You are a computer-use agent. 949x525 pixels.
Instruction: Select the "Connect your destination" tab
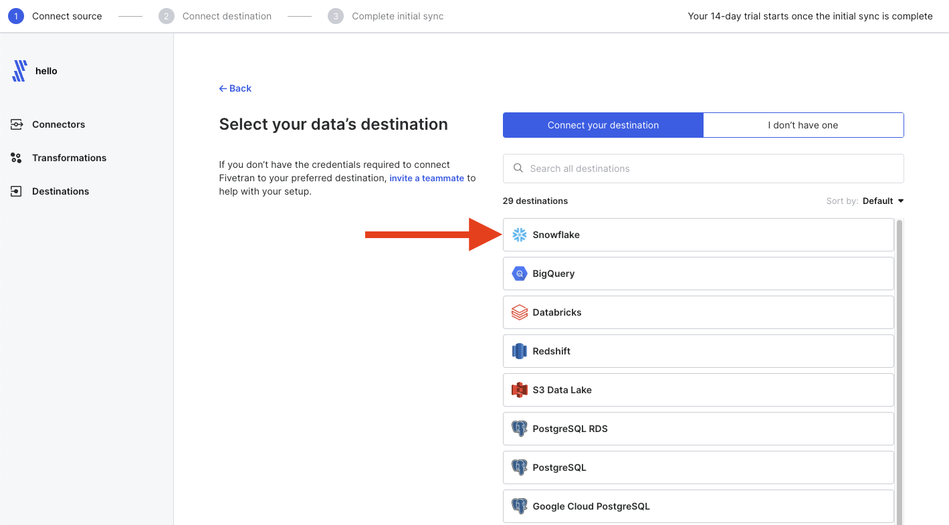(x=603, y=125)
